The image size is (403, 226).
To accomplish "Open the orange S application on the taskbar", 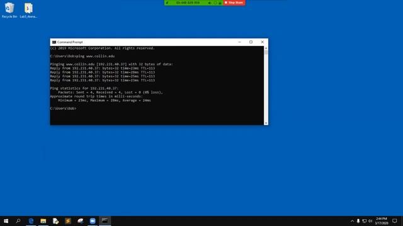I will coord(68,221).
